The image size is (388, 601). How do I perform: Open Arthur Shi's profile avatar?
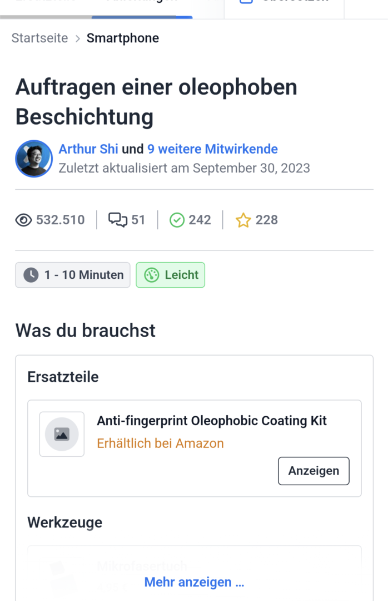click(x=34, y=159)
